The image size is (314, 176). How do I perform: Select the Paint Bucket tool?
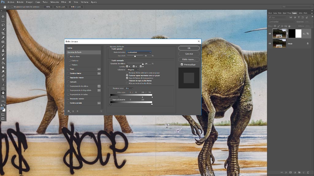coord(3,63)
